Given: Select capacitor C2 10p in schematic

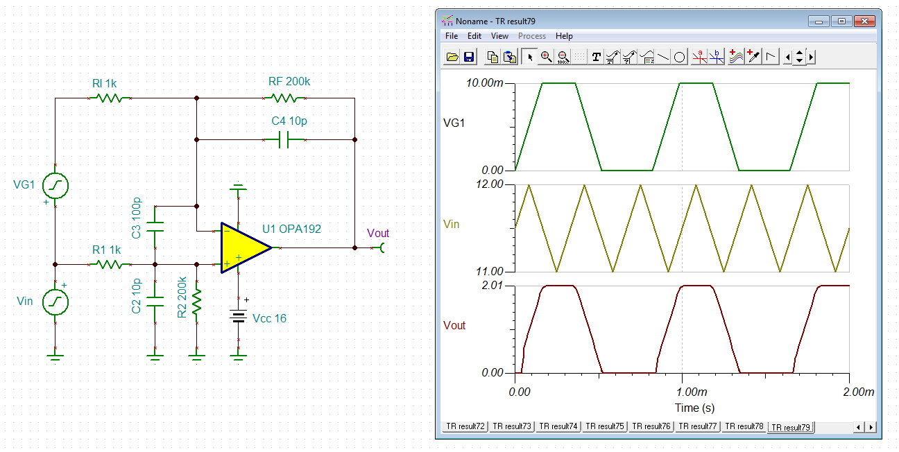Looking at the screenshot, I should tap(155, 302).
